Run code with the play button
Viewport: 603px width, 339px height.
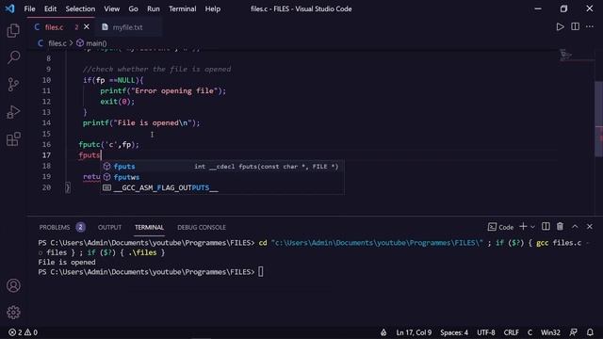[560, 27]
